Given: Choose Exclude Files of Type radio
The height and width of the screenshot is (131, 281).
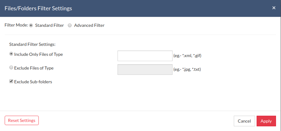Looking at the screenshot, I should tap(11, 68).
